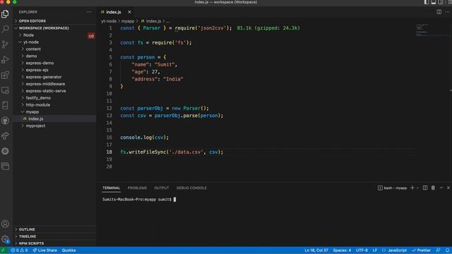The height and width of the screenshot is (254, 452).
Task: Click errors and warnings count in status bar
Action: (x=19, y=250)
